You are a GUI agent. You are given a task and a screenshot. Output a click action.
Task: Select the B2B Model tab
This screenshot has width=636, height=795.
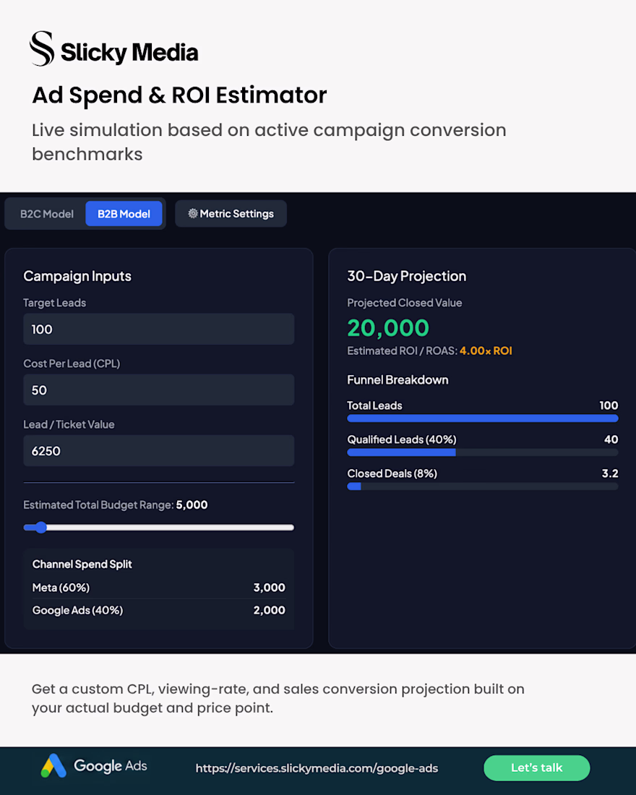point(124,214)
